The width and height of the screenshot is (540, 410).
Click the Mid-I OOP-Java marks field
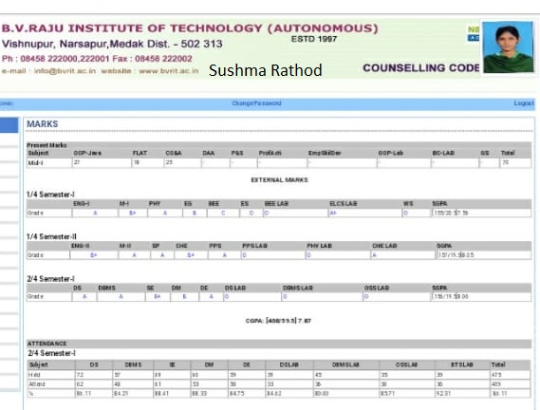pyautogui.click(x=102, y=162)
